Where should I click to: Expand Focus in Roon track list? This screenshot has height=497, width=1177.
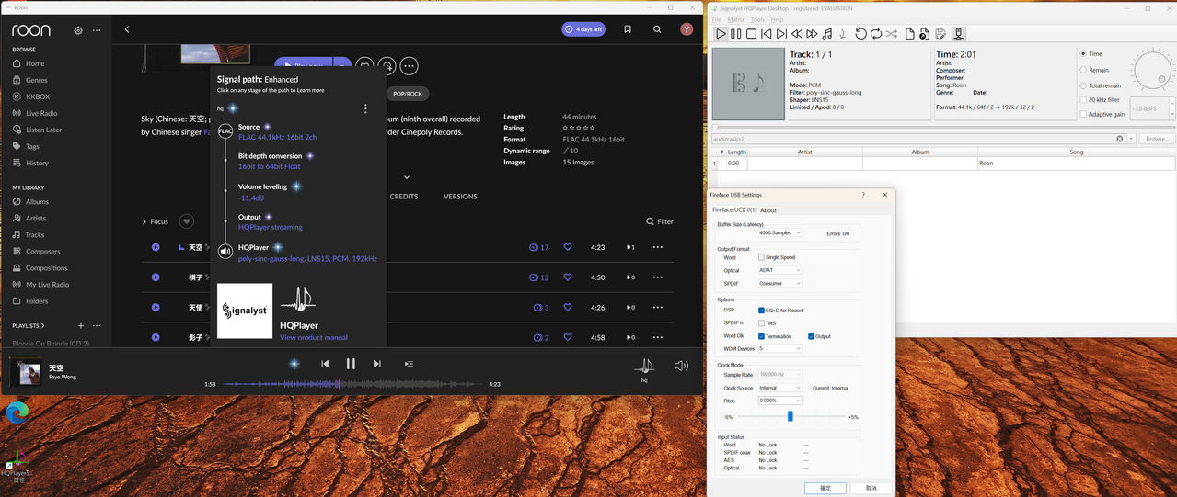point(155,221)
